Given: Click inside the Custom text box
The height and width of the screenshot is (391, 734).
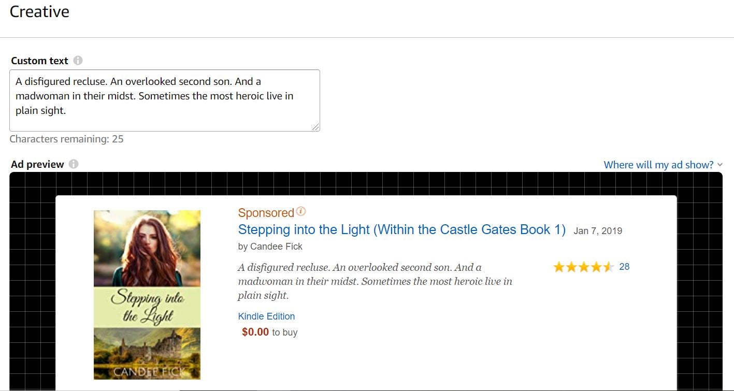Looking at the screenshot, I should coord(164,100).
